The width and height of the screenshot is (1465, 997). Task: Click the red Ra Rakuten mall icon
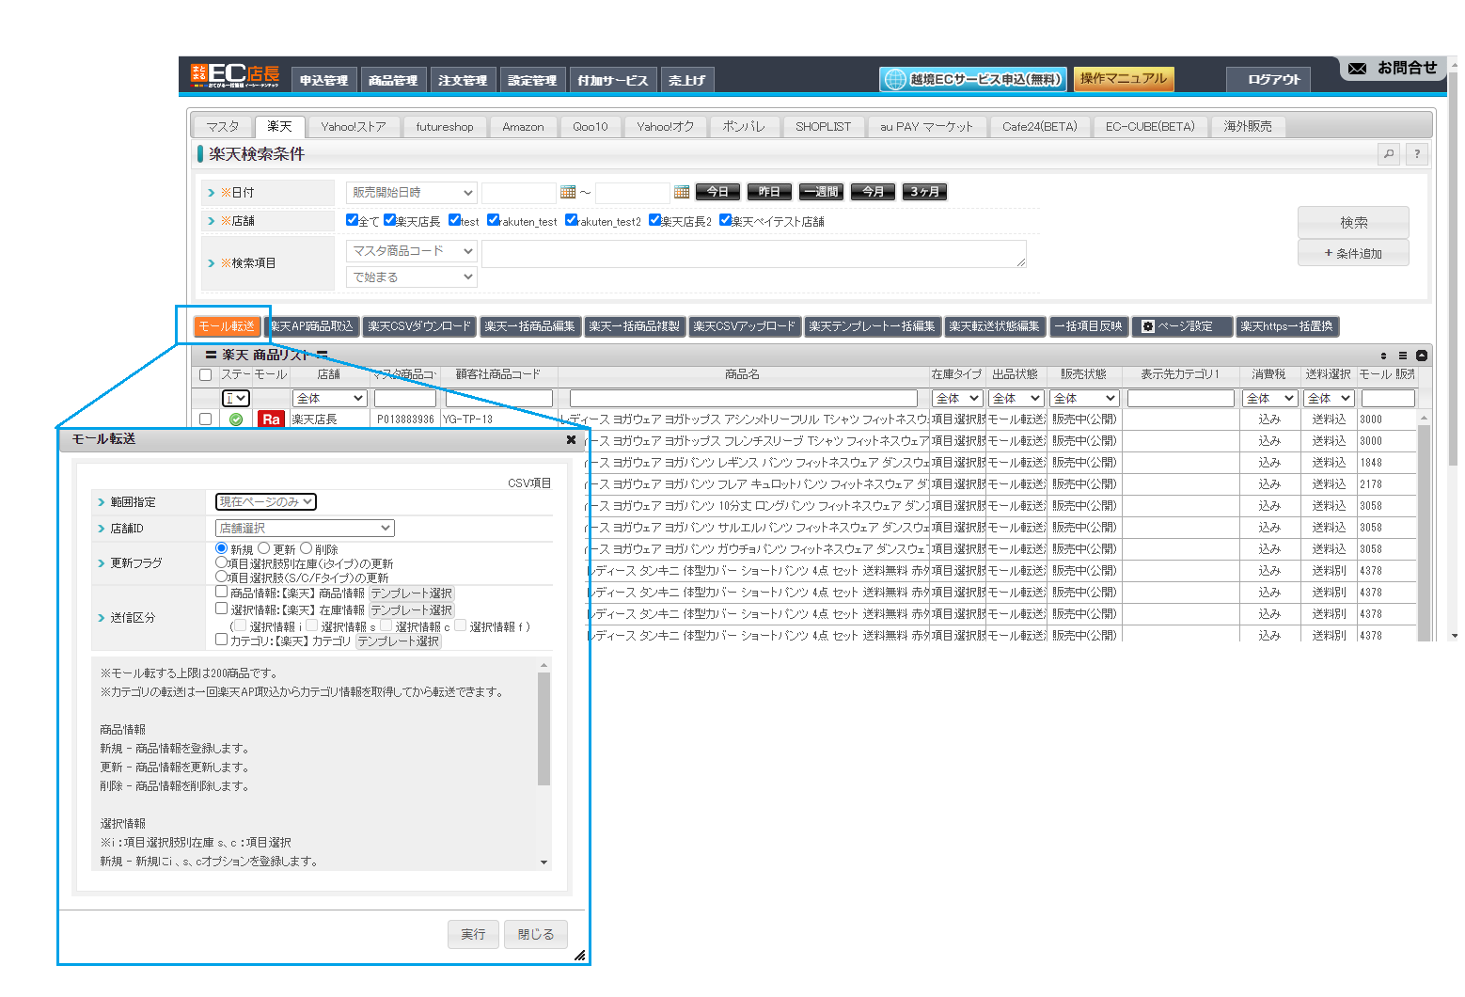click(272, 419)
